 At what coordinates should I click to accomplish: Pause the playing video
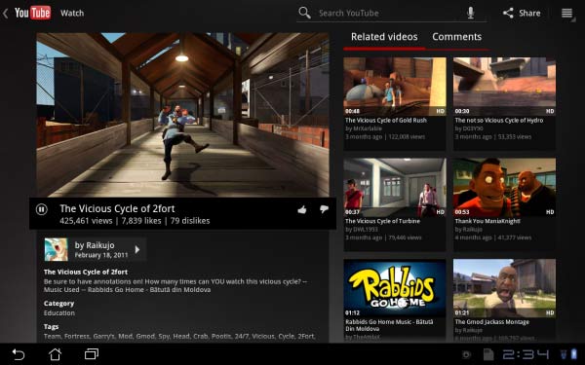[x=41, y=209]
